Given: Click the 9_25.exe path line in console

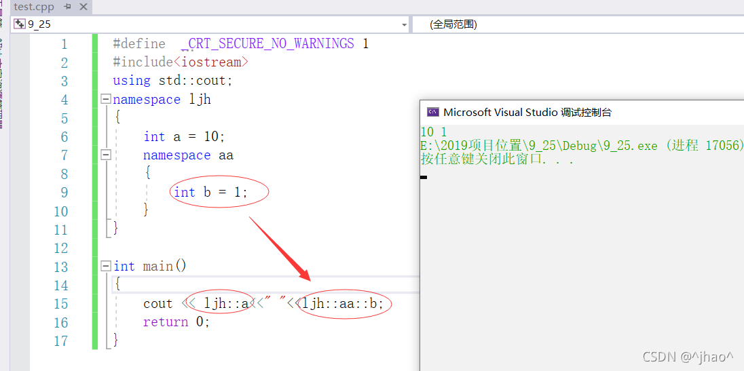Looking at the screenshot, I should pyautogui.click(x=582, y=145).
